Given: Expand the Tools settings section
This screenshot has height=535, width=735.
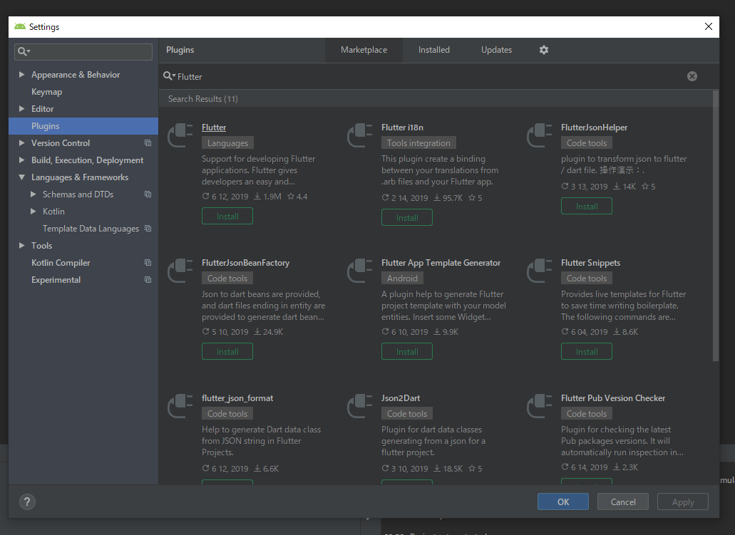Looking at the screenshot, I should pyautogui.click(x=21, y=246).
